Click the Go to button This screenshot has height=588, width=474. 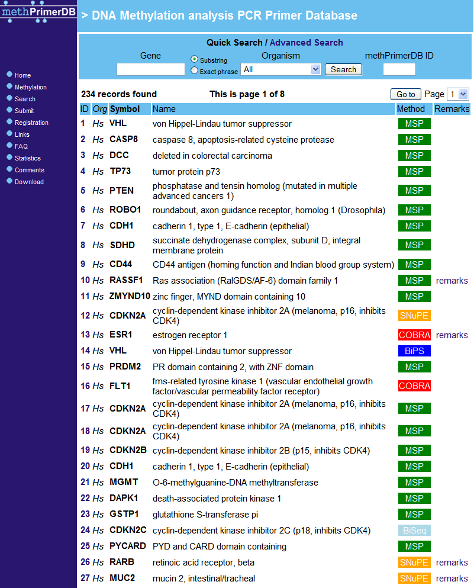(405, 94)
